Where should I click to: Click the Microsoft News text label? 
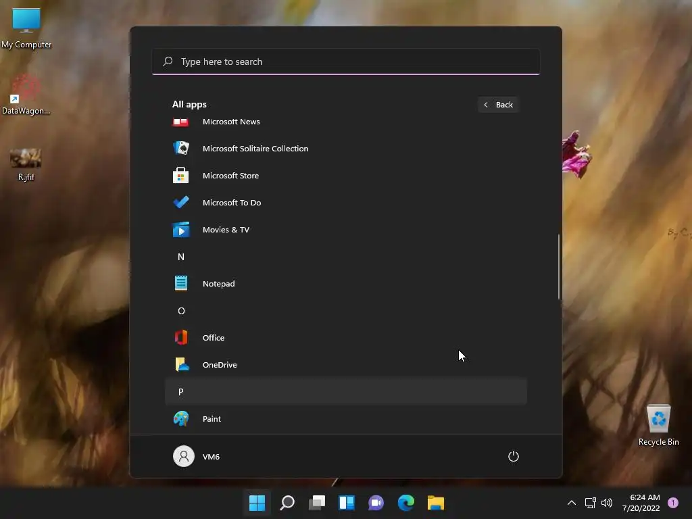tap(231, 122)
